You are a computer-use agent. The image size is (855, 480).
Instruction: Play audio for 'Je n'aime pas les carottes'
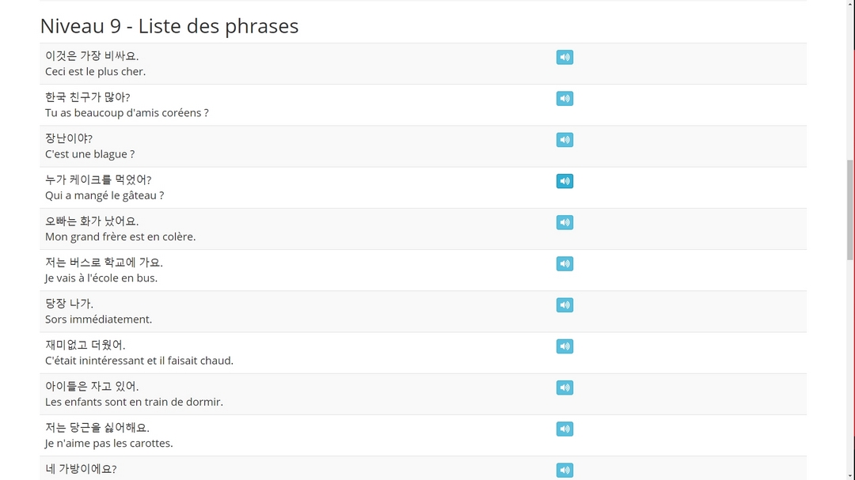click(564, 429)
